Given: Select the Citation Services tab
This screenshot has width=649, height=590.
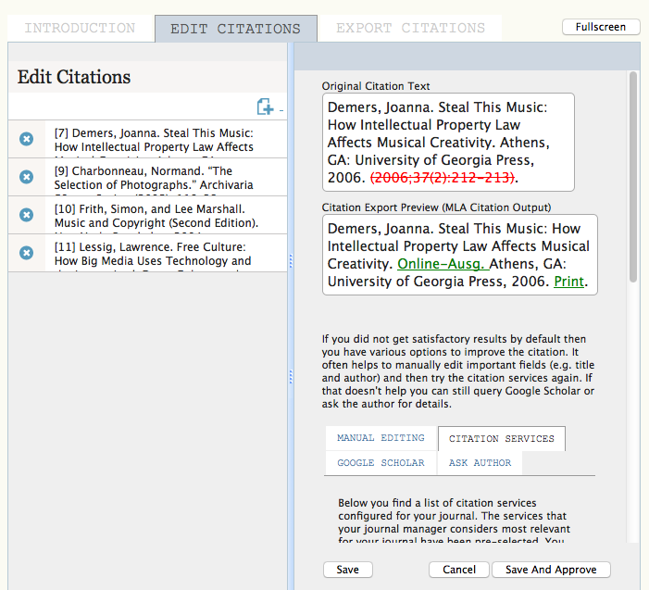Looking at the screenshot, I should pos(502,438).
